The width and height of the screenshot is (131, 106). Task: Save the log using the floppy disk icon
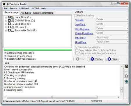[x=126, y=67]
